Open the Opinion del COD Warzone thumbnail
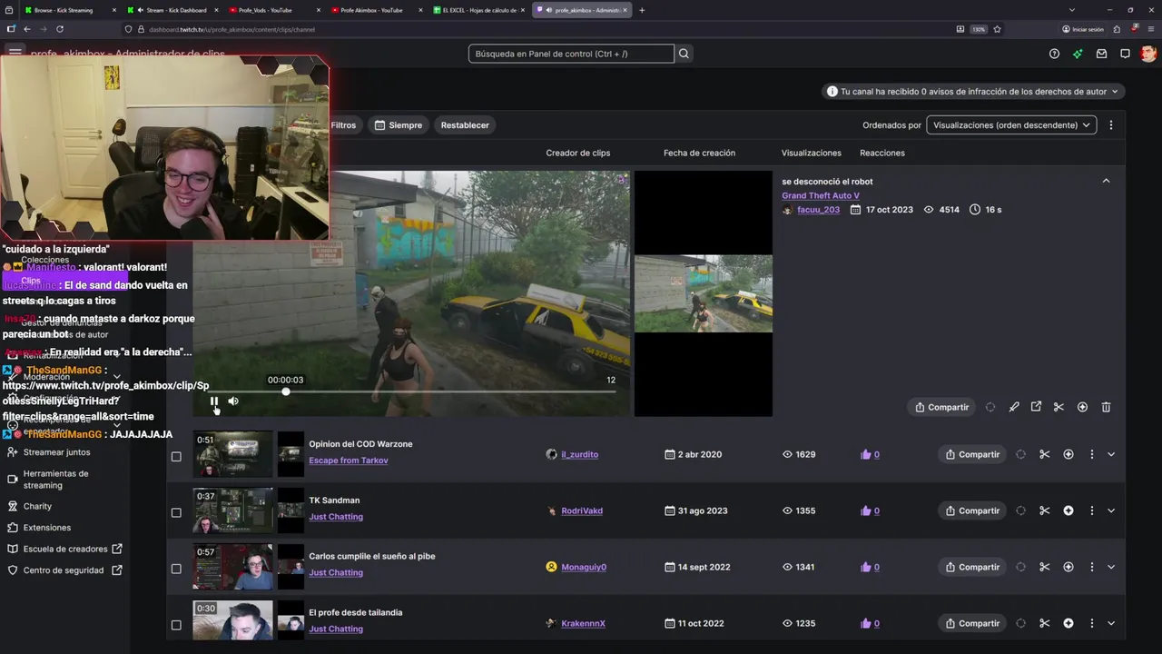 click(x=232, y=454)
